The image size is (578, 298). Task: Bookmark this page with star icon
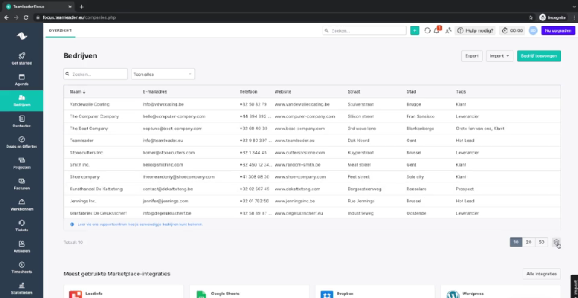[x=530, y=17]
